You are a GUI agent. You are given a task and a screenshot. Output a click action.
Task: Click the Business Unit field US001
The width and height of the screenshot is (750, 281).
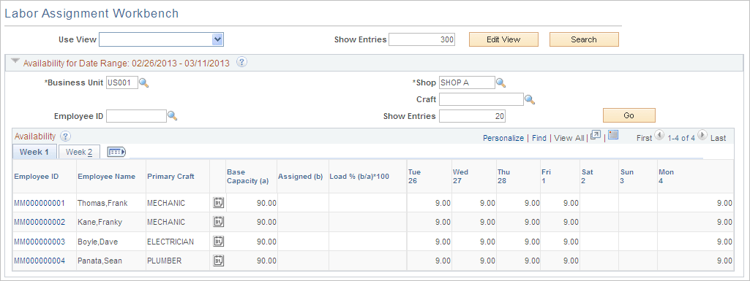tap(122, 82)
